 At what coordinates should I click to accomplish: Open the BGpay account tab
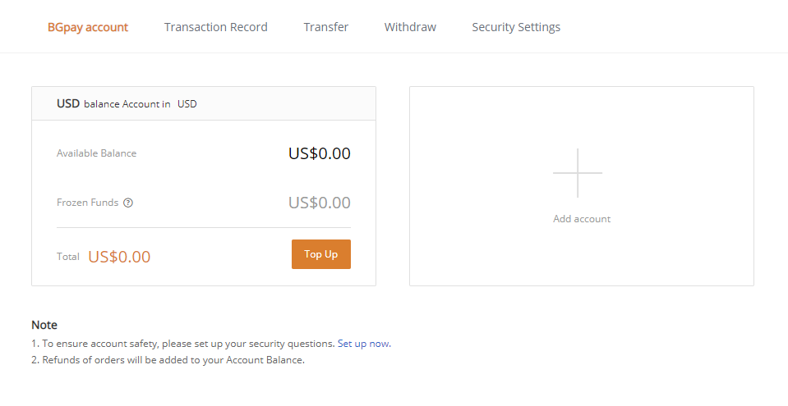[88, 27]
